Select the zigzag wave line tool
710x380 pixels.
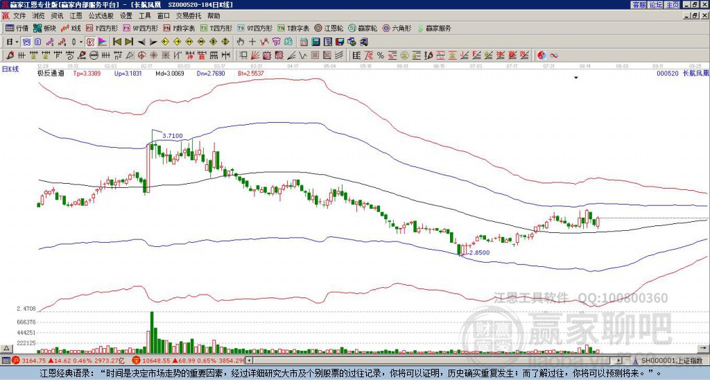tap(303, 55)
